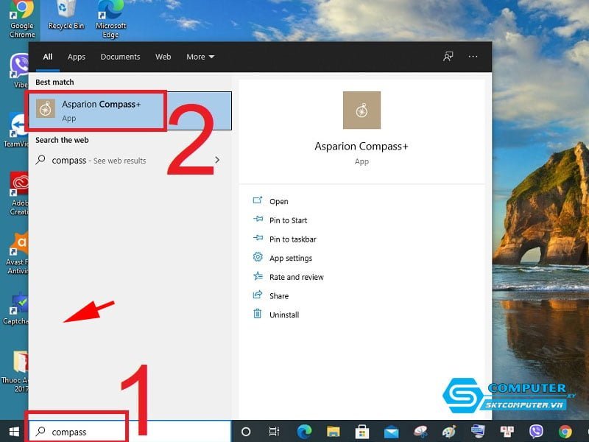Open the search feedback icon
Screen dimensions: 589x442
click(x=448, y=57)
